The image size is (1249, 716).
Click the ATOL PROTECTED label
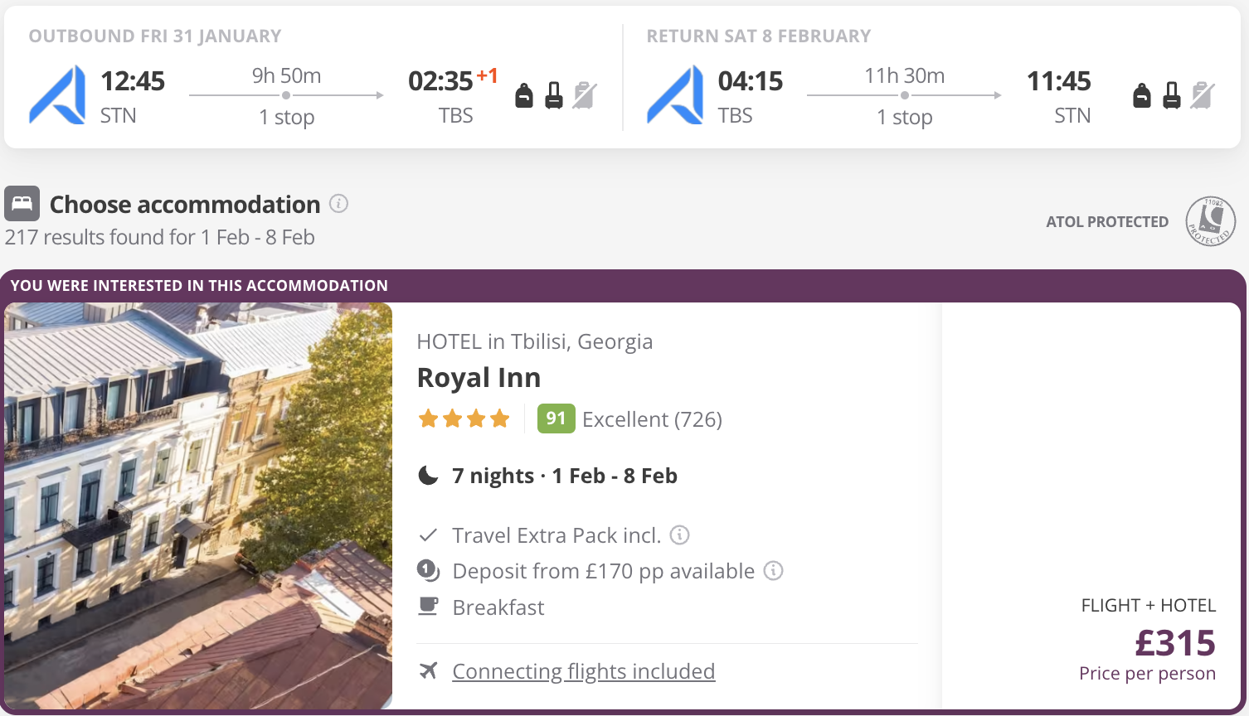click(1107, 222)
